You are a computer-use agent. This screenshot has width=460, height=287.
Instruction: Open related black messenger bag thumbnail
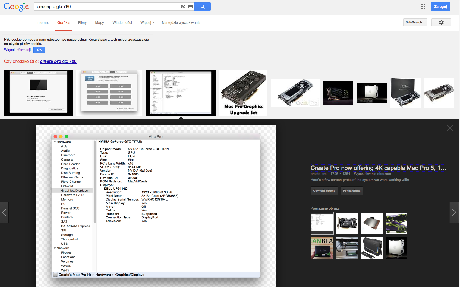tap(372, 248)
